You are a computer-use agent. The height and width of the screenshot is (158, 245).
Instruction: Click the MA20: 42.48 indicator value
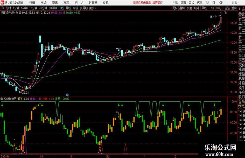coord(58,13)
